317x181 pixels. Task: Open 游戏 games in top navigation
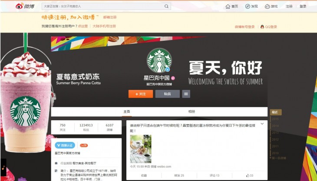[271, 7]
